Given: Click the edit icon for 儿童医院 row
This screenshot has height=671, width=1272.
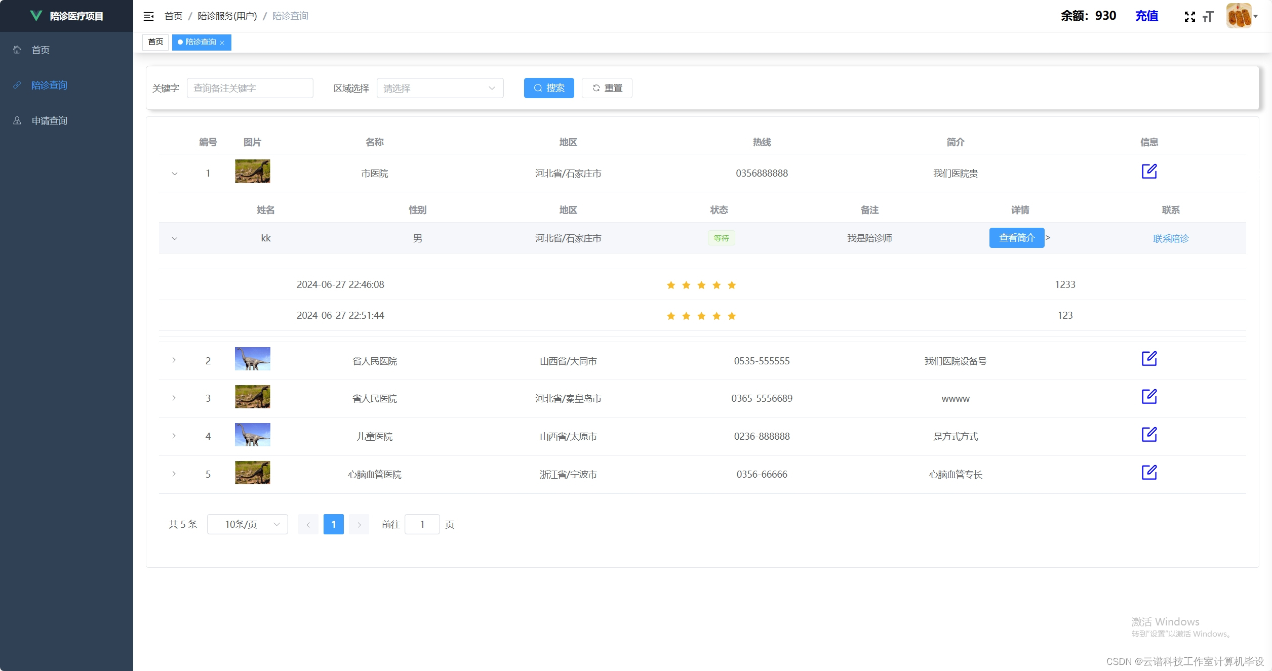Looking at the screenshot, I should pyautogui.click(x=1149, y=435).
